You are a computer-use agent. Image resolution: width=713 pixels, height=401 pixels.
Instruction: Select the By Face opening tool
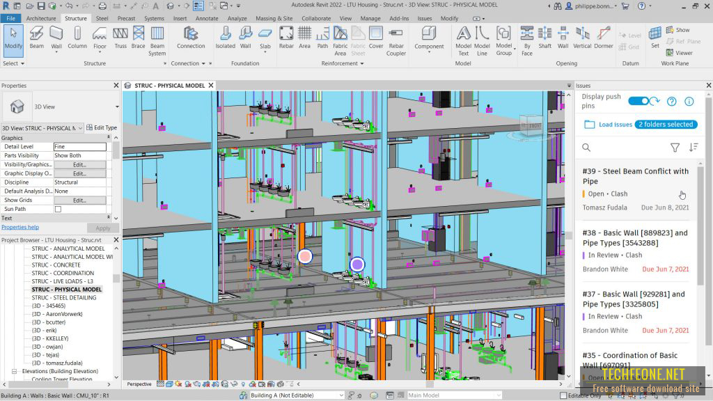click(x=527, y=41)
